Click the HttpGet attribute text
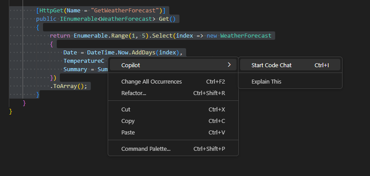 coord(51,10)
